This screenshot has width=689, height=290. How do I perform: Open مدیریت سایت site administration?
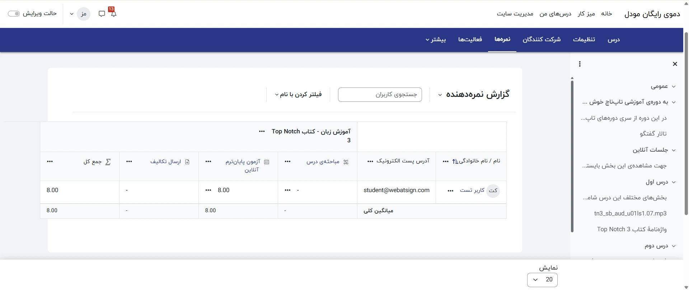(515, 14)
